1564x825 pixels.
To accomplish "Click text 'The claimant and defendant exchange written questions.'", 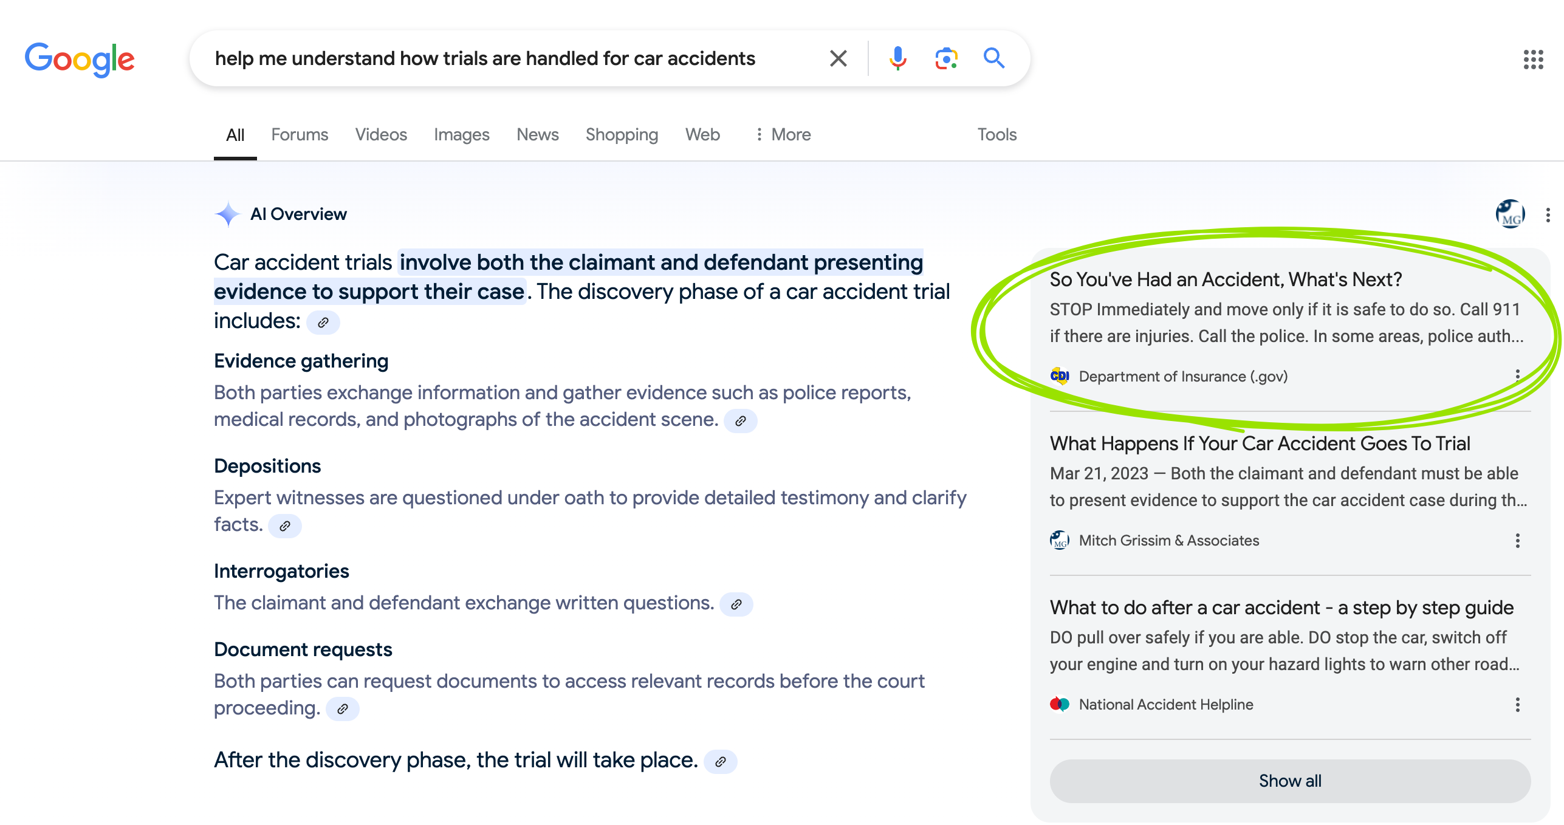I will [464, 603].
